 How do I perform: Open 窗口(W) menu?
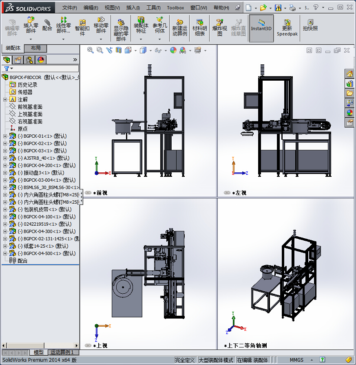(x=199, y=8)
